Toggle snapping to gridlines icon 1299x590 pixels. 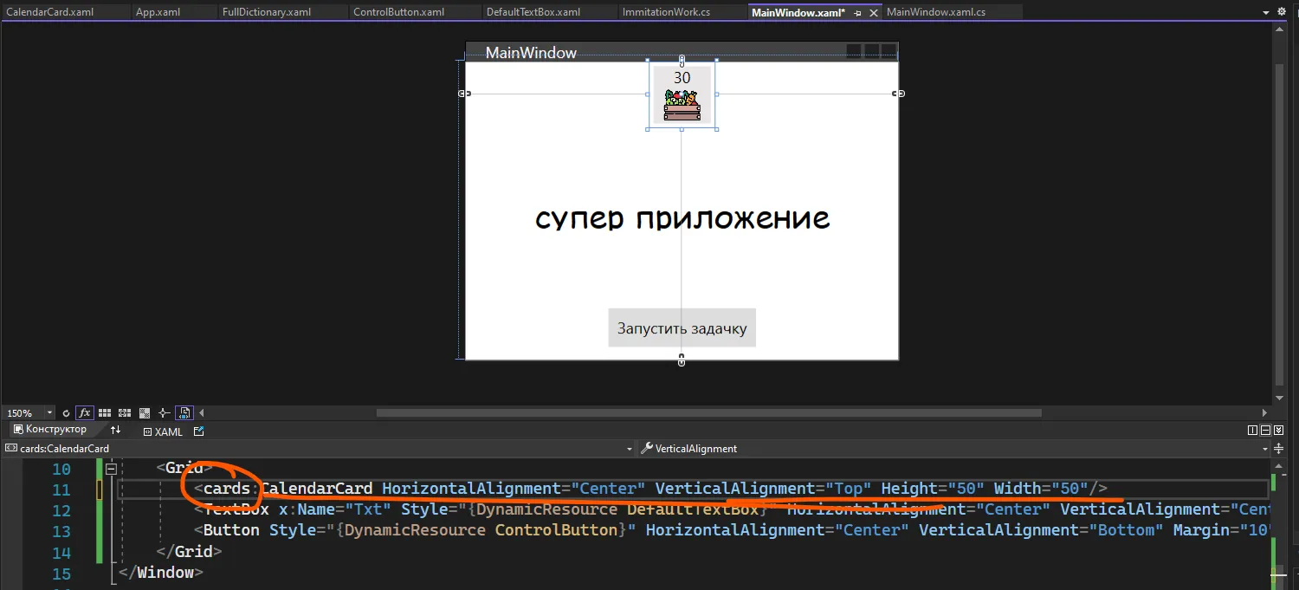[x=124, y=413]
